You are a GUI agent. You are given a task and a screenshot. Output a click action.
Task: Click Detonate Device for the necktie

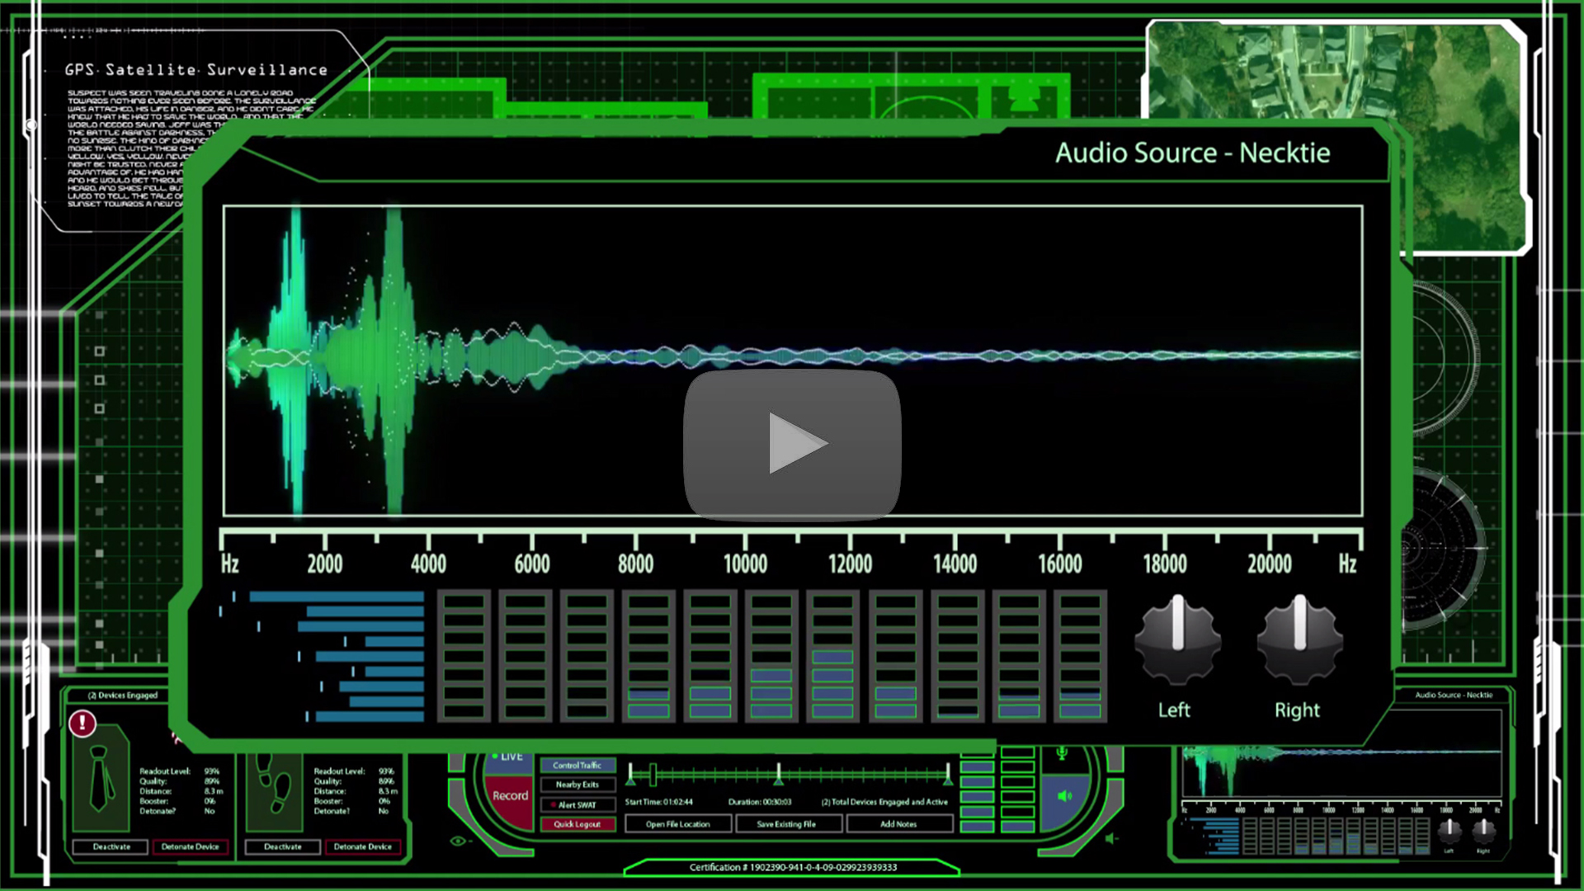pyautogui.click(x=191, y=846)
